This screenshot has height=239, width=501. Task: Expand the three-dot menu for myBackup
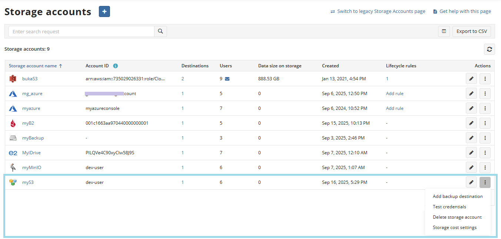485,138
